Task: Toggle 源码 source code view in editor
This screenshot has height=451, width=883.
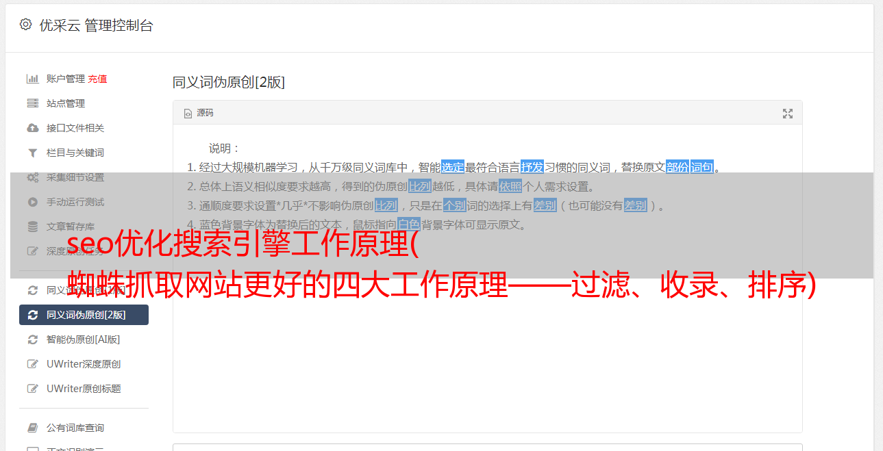Action: [x=199, y=113]
